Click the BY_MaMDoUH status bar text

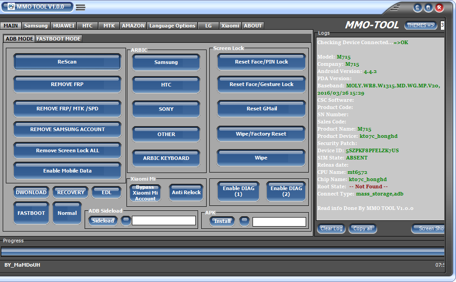(22, 265)
